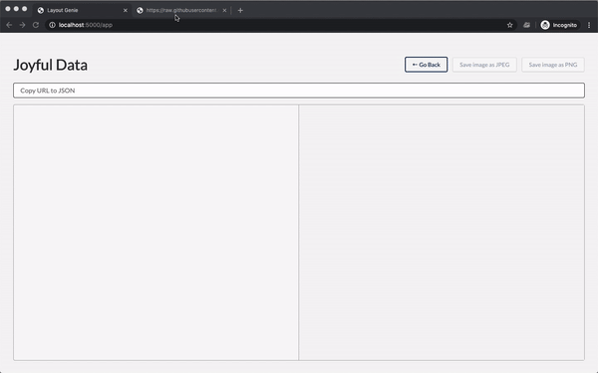Click Save image as PNG
Viewport: 598px width, 373px height.
[x=553, y=65]
